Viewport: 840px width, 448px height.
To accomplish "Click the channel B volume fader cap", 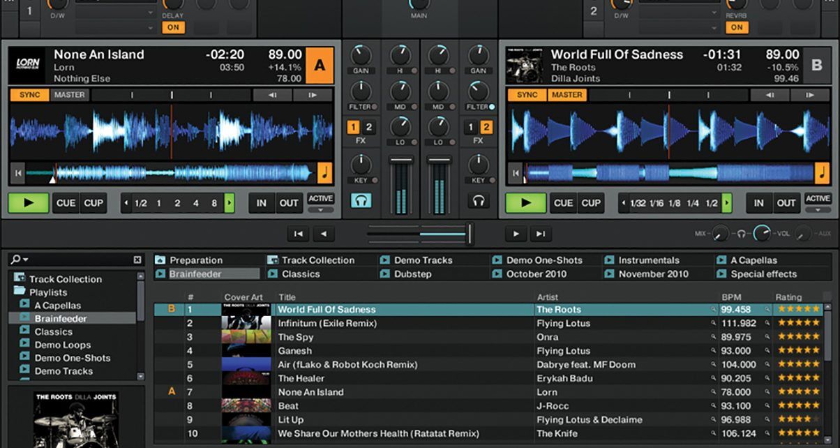I will point(439,160).
